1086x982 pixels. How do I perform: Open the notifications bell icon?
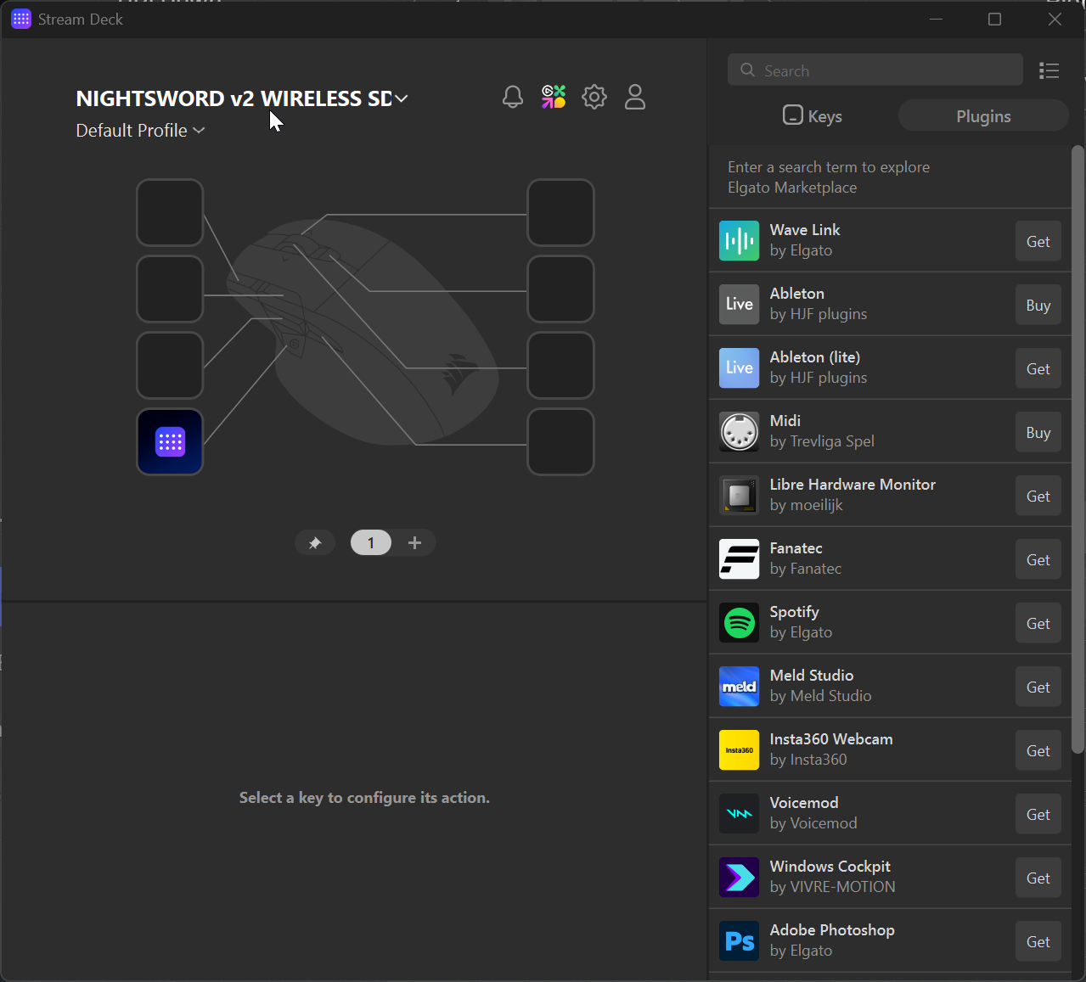click(x=513, y=97)
